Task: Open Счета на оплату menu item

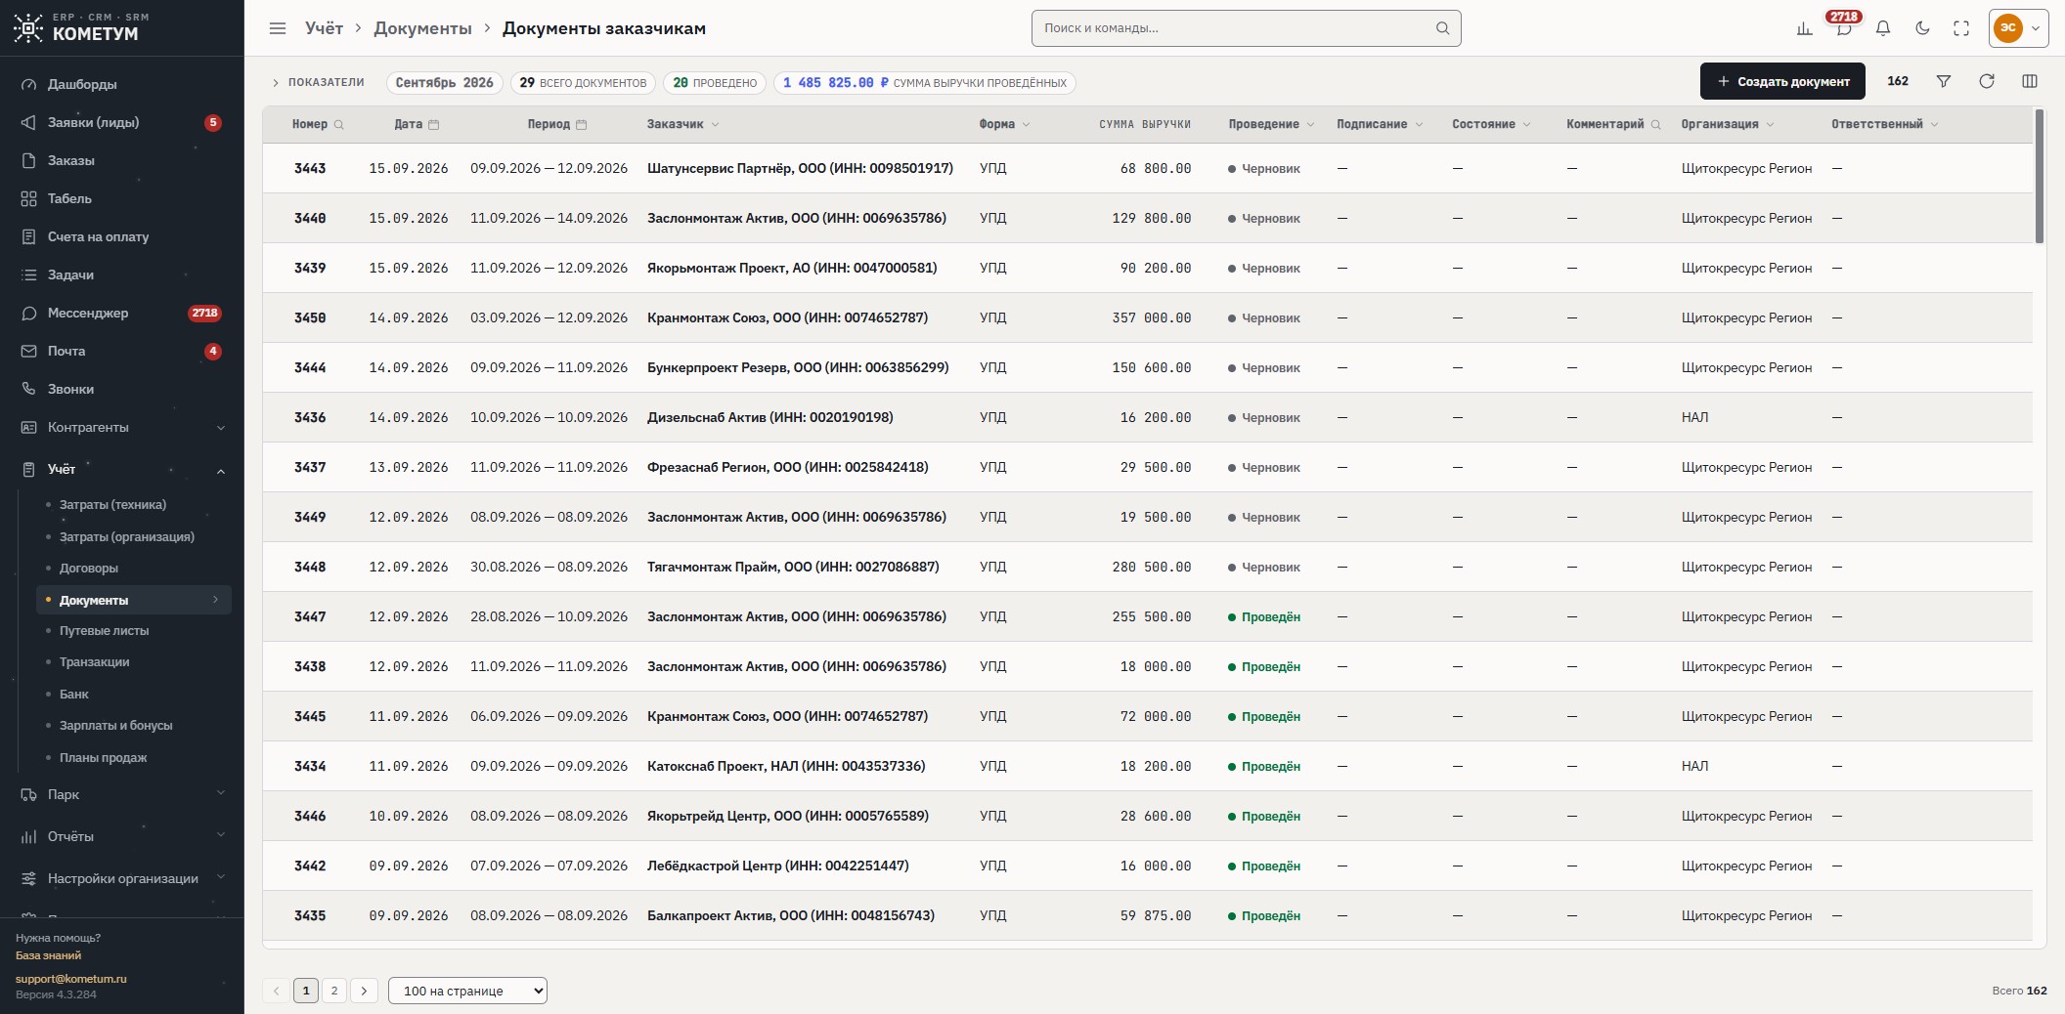Action: point(98,236)
